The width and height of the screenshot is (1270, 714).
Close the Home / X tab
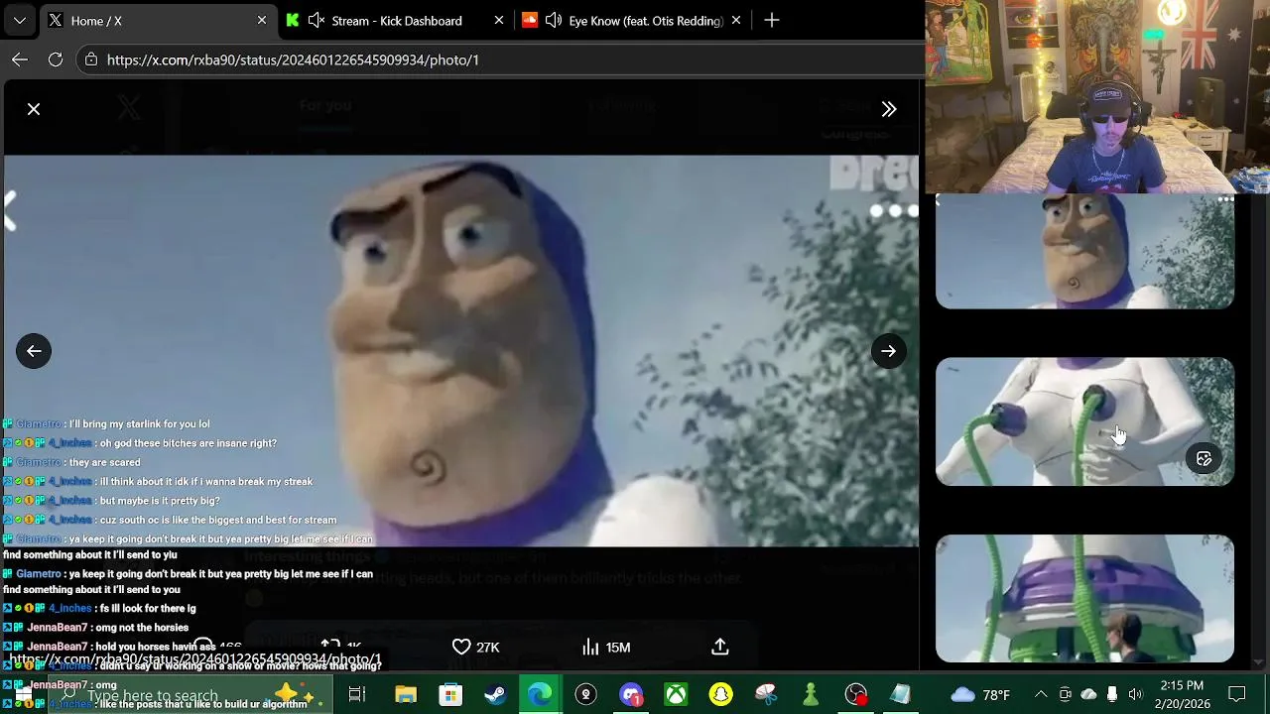(262, 20)
